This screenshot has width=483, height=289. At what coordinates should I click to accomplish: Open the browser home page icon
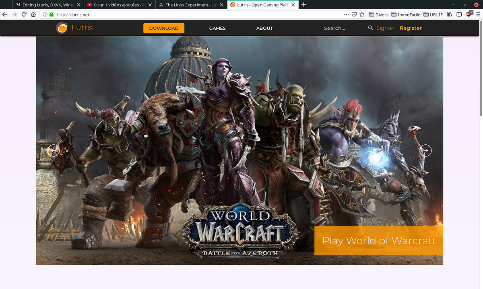(x=33, y=14)
